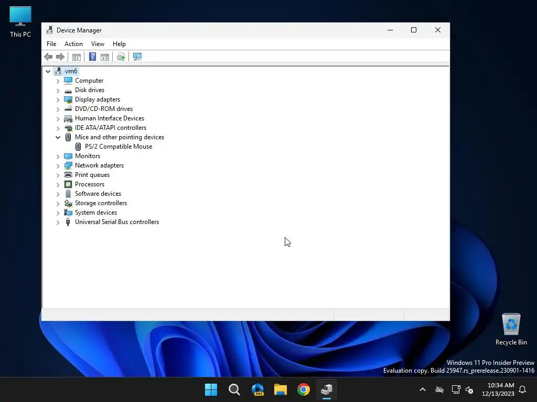This screenshot has height=402, width=537.
Task: Click the vm6 computer root icon
Action: click(58, 71)
